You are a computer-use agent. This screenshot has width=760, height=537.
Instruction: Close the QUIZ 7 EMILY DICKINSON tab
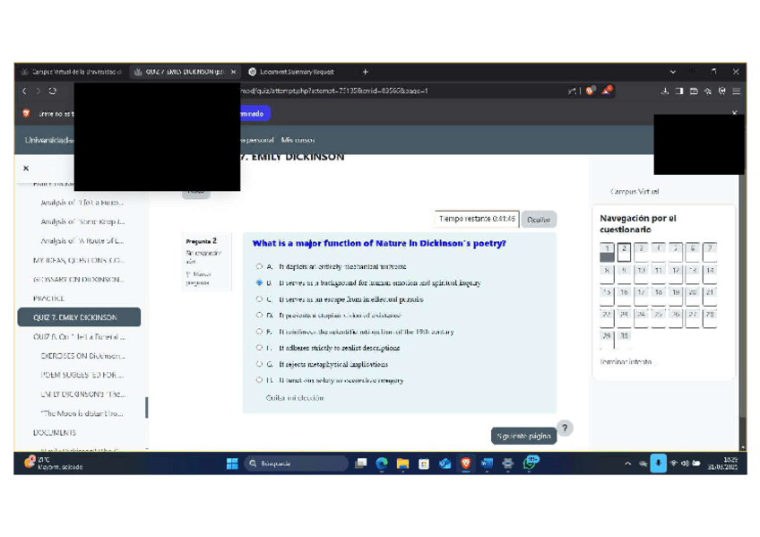click(234, 72)
